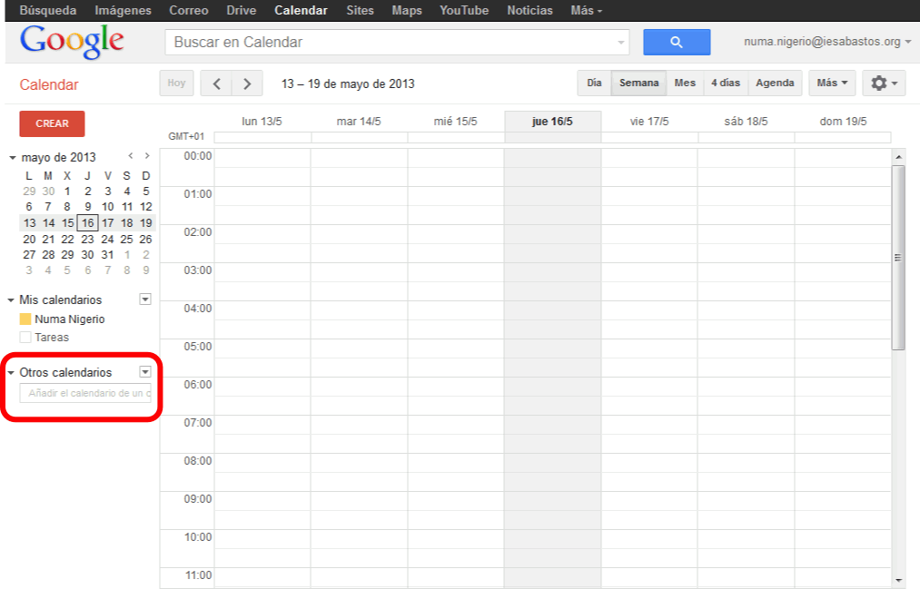Image resolution: width=920 pixels, height=589 pixels.
Task: Open the settings gear menu
Action: click(x=884, y=83)
